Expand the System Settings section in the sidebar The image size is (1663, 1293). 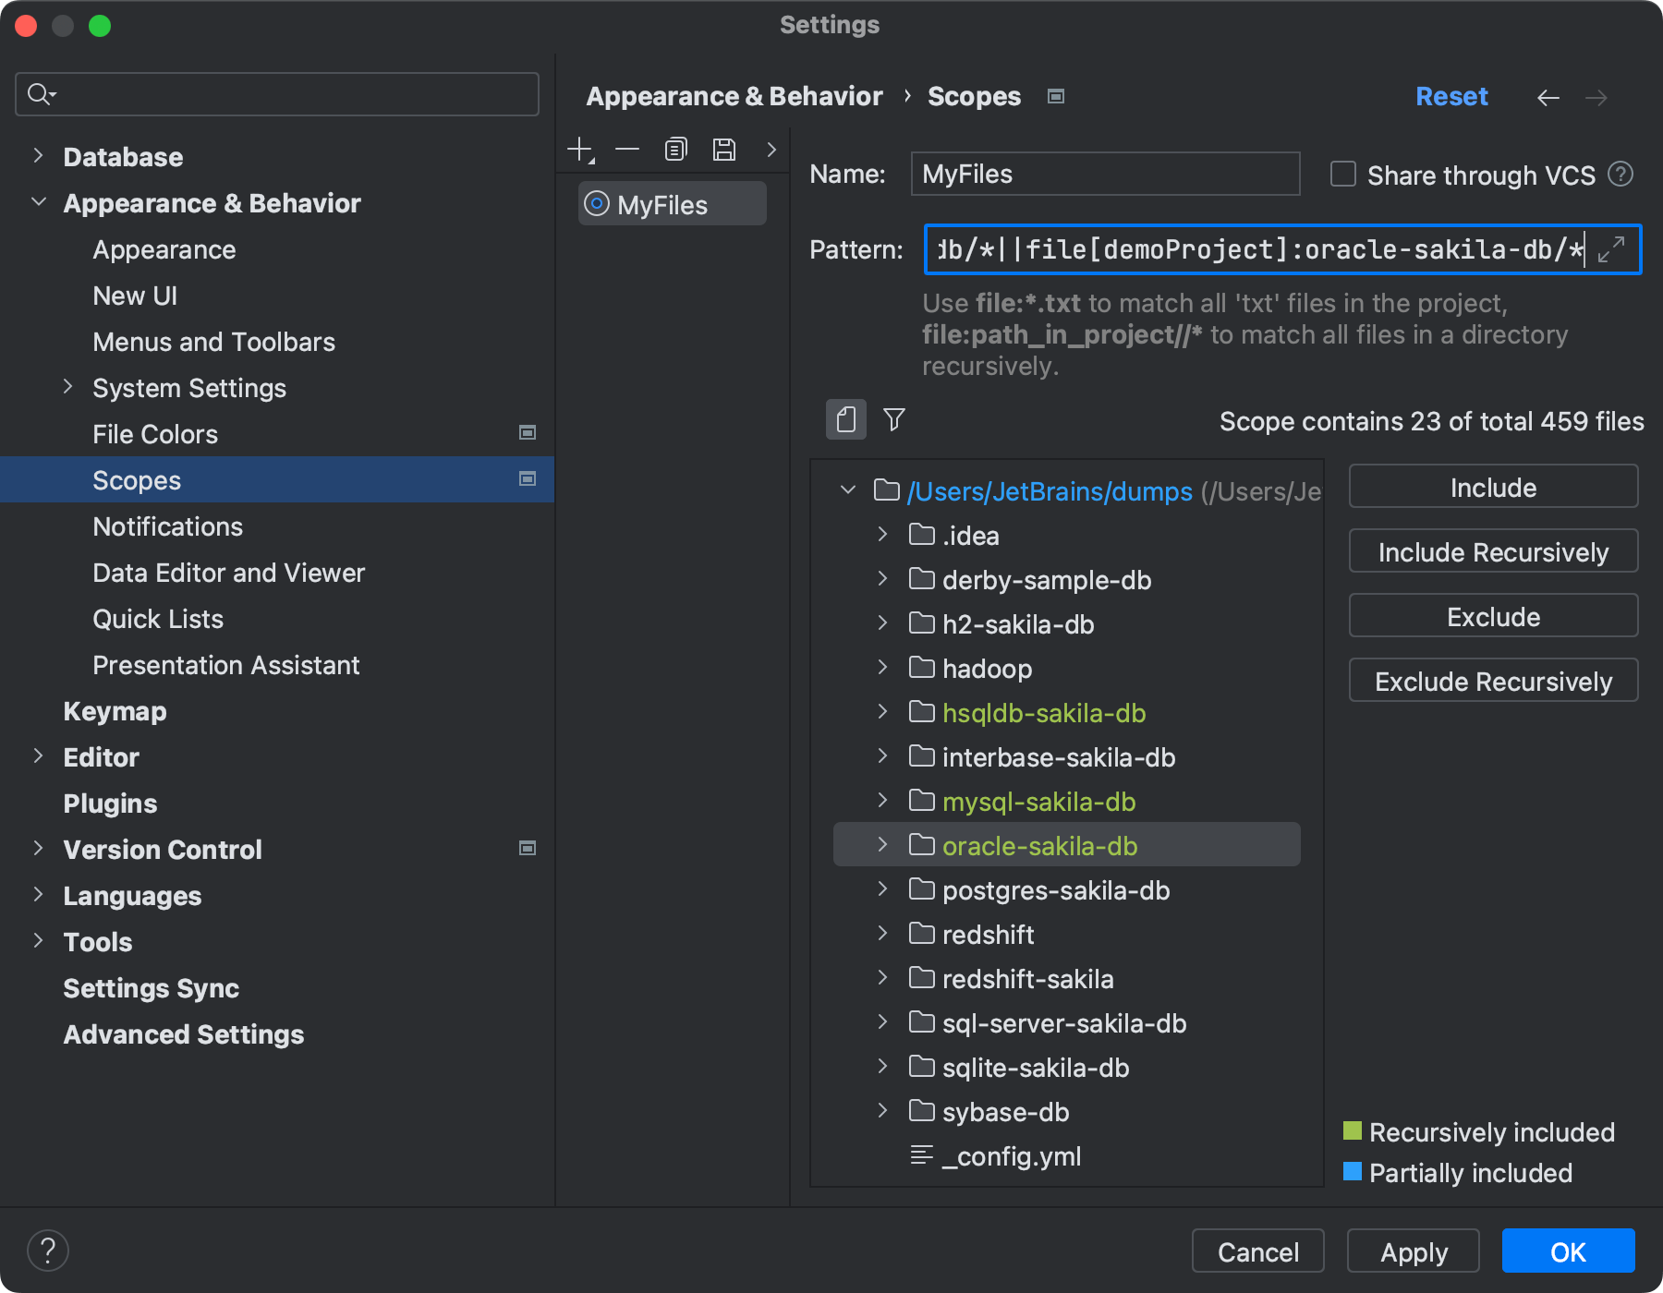[67, 387]
